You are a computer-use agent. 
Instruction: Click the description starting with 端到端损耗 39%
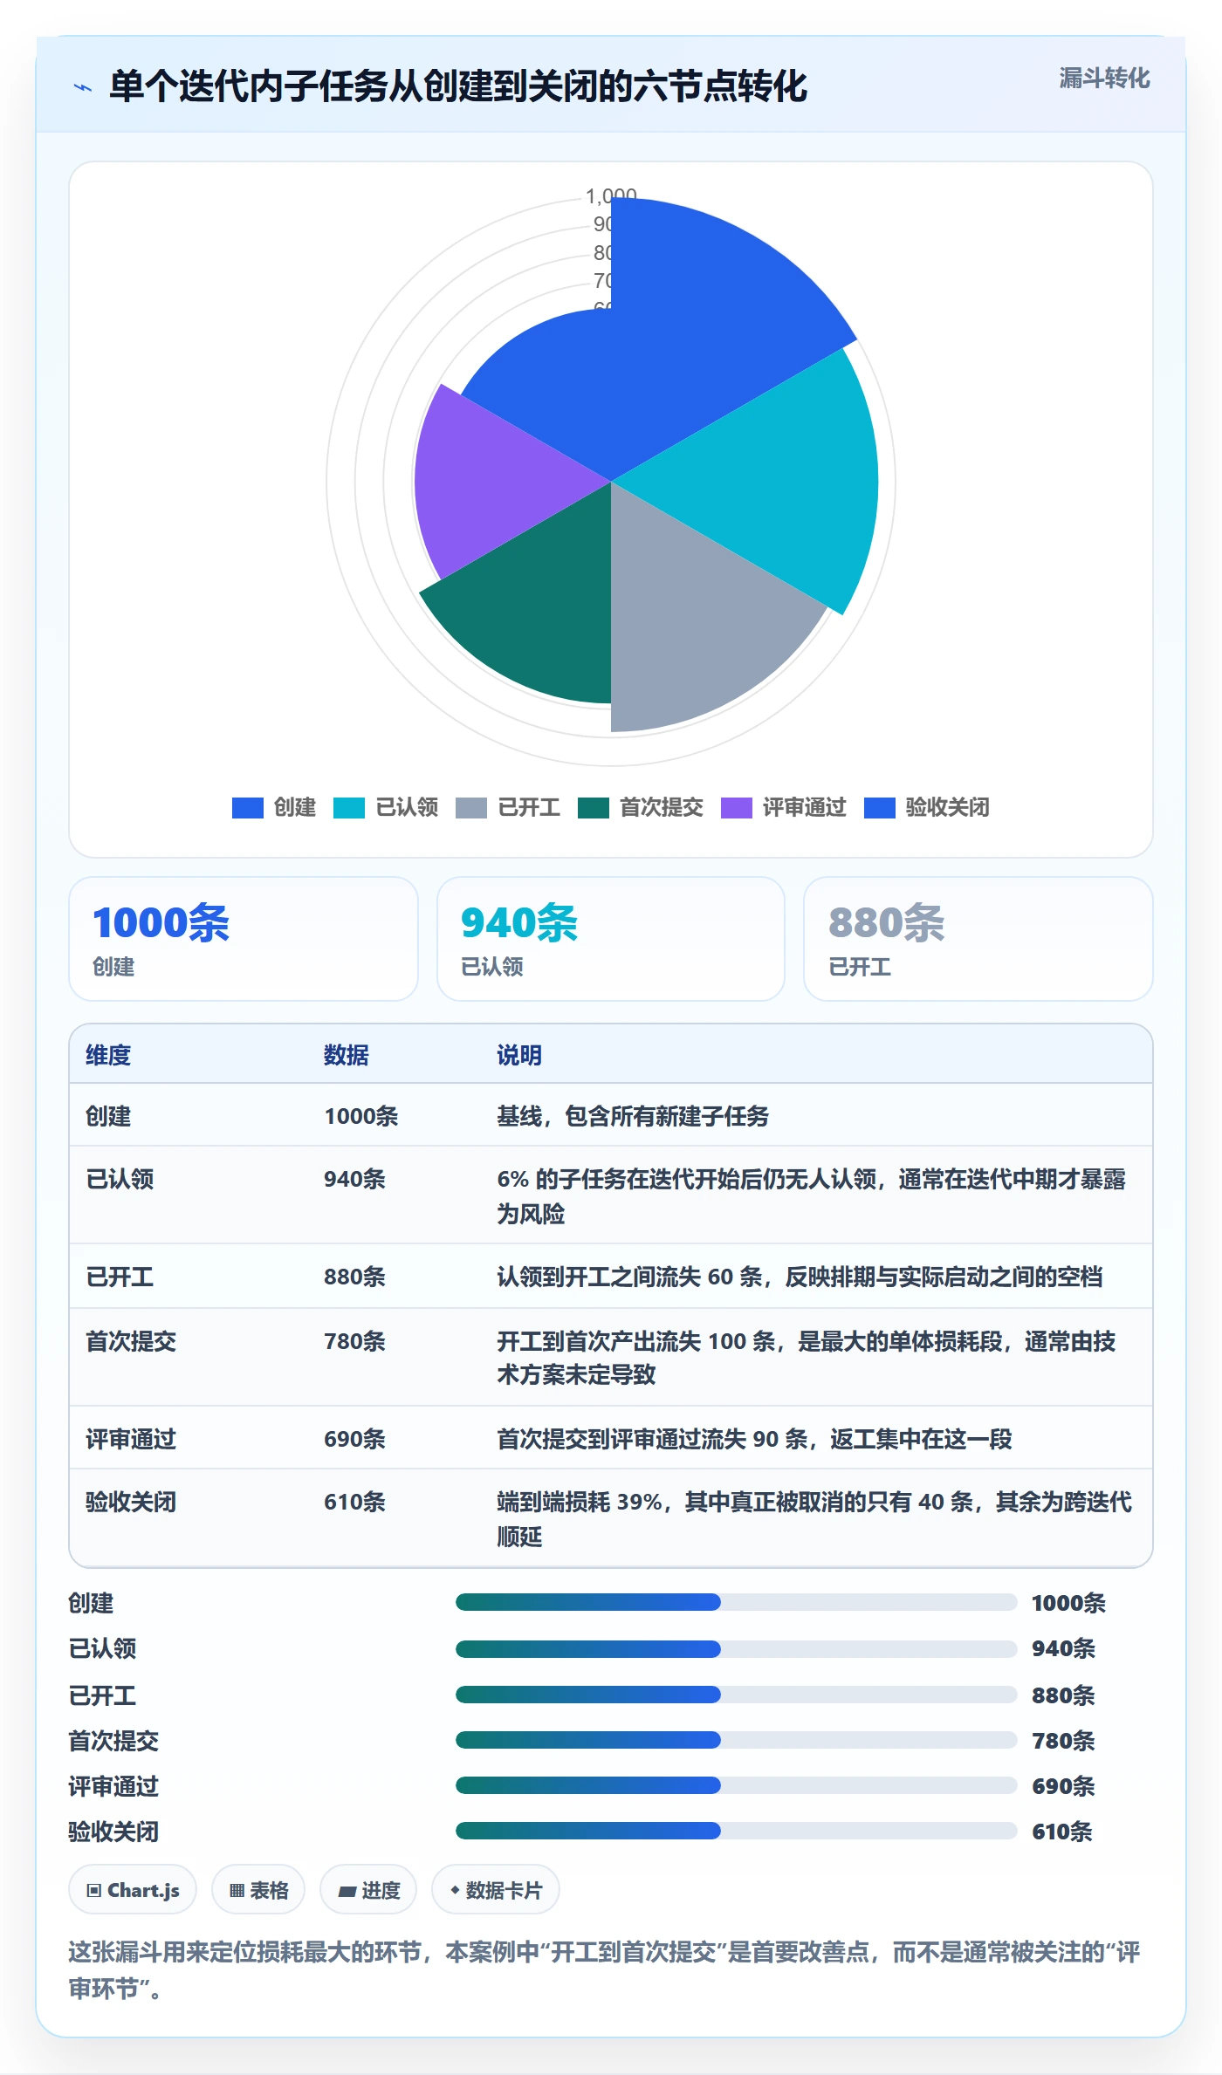[x=814, y=1519]
